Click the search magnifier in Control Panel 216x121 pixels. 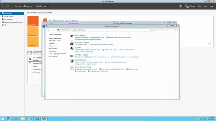[x=175, y=30]
